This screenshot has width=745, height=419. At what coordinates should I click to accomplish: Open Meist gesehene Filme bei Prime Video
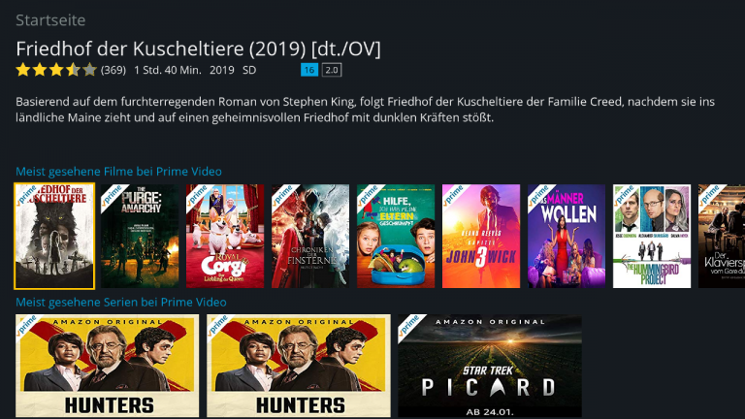click(x=118, y=172)
